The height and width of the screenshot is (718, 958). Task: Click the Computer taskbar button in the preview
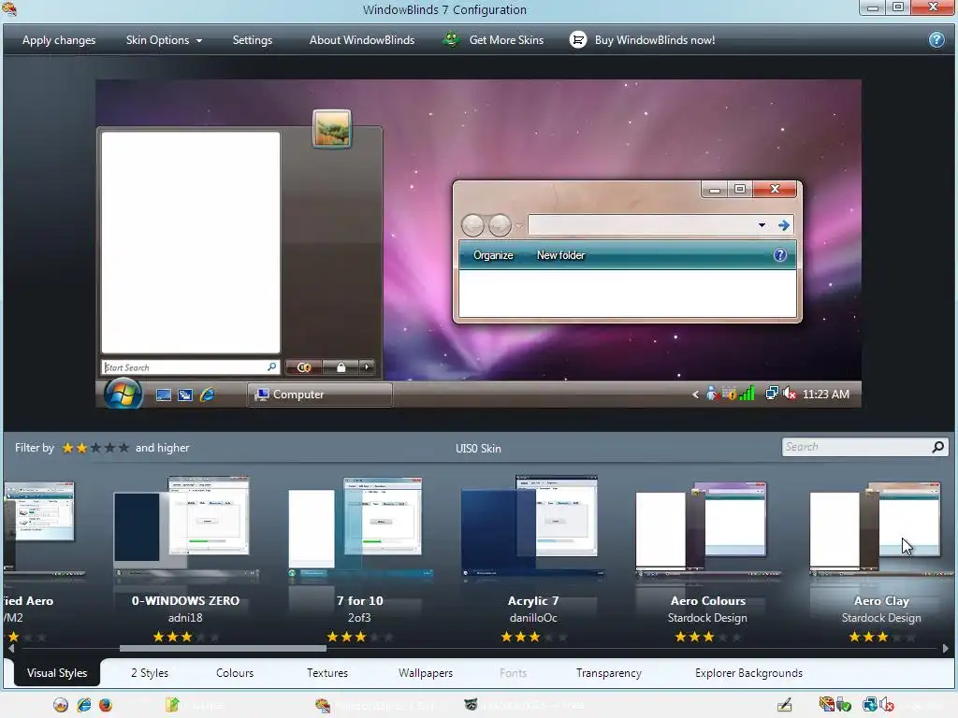(320, 395)
